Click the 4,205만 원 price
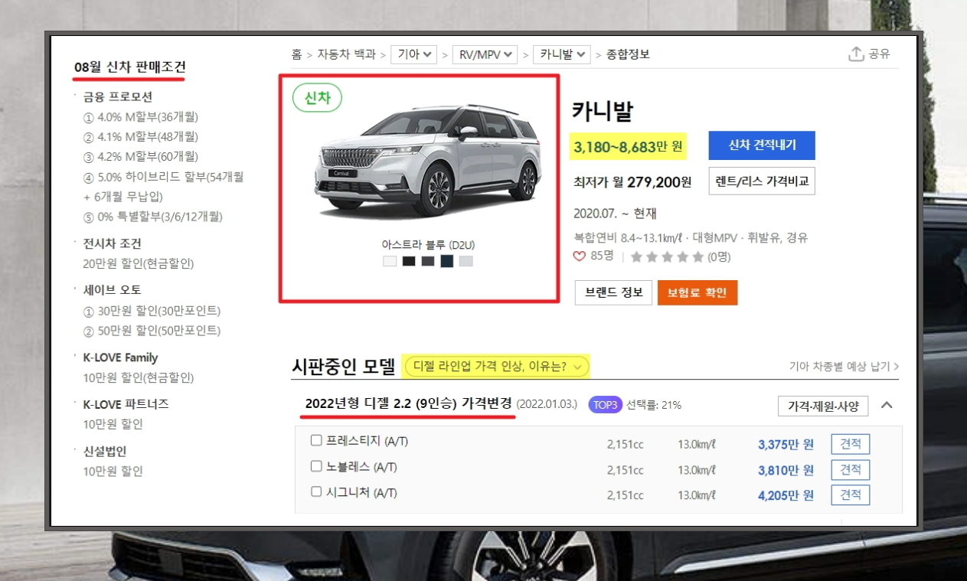The height and width of the screenshot is (581, 967). pyautogui.click(x=786, y=495)
